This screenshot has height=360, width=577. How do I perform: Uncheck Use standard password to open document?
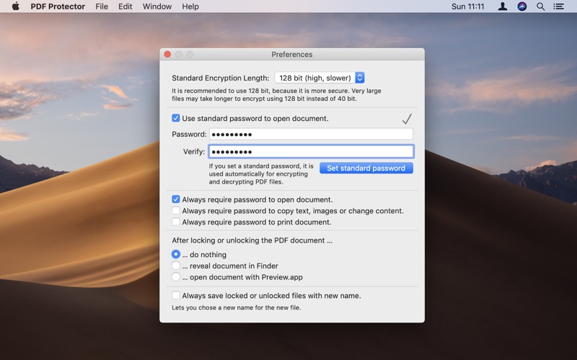click(x=176, y=118)
